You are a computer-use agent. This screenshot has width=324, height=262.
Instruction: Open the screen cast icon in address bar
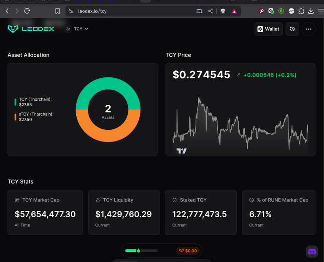199,11
